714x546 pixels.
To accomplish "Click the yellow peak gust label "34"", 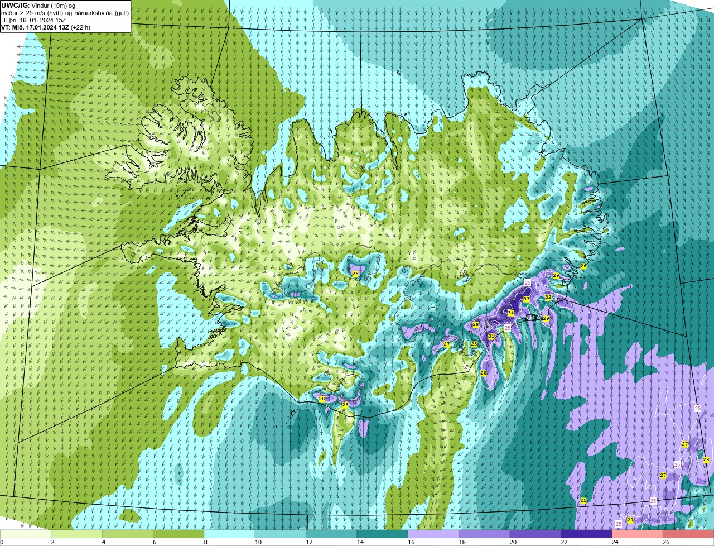I will pyautogui.click(x=510, y=313).
